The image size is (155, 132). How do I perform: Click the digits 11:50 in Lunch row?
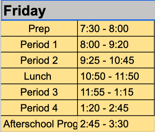pyautogui.click(x=127, y=76)
